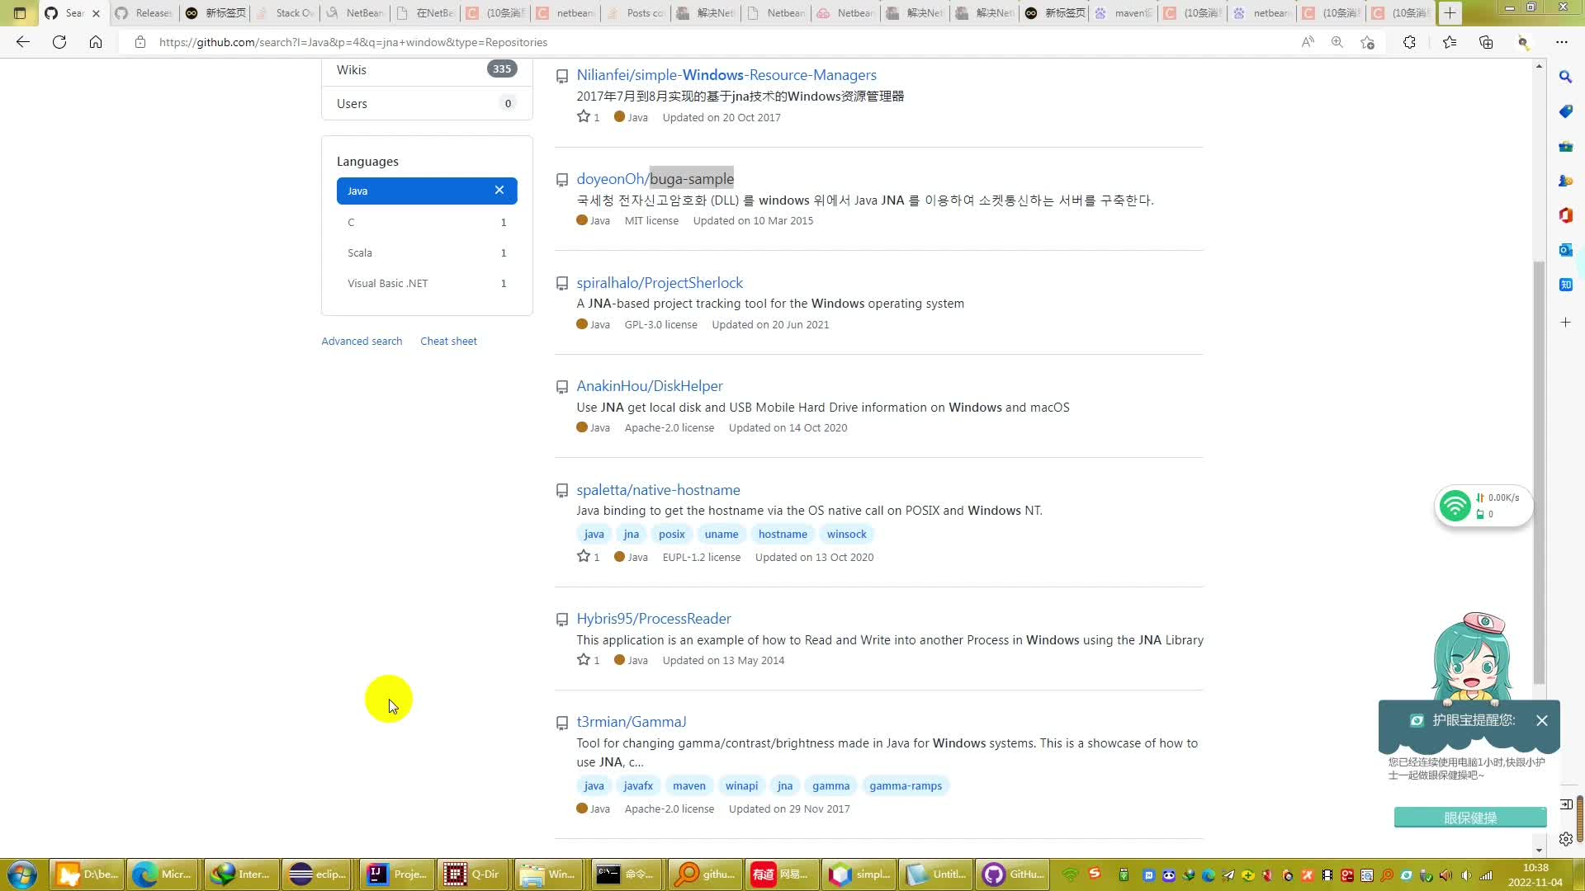Open sidebar tools briefcase icon

[x=1565, y=146]
